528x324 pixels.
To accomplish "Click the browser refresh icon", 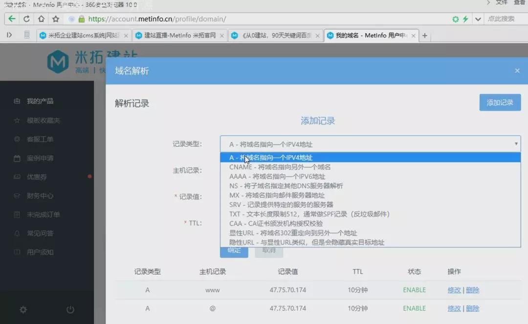I will click(27, 19).
